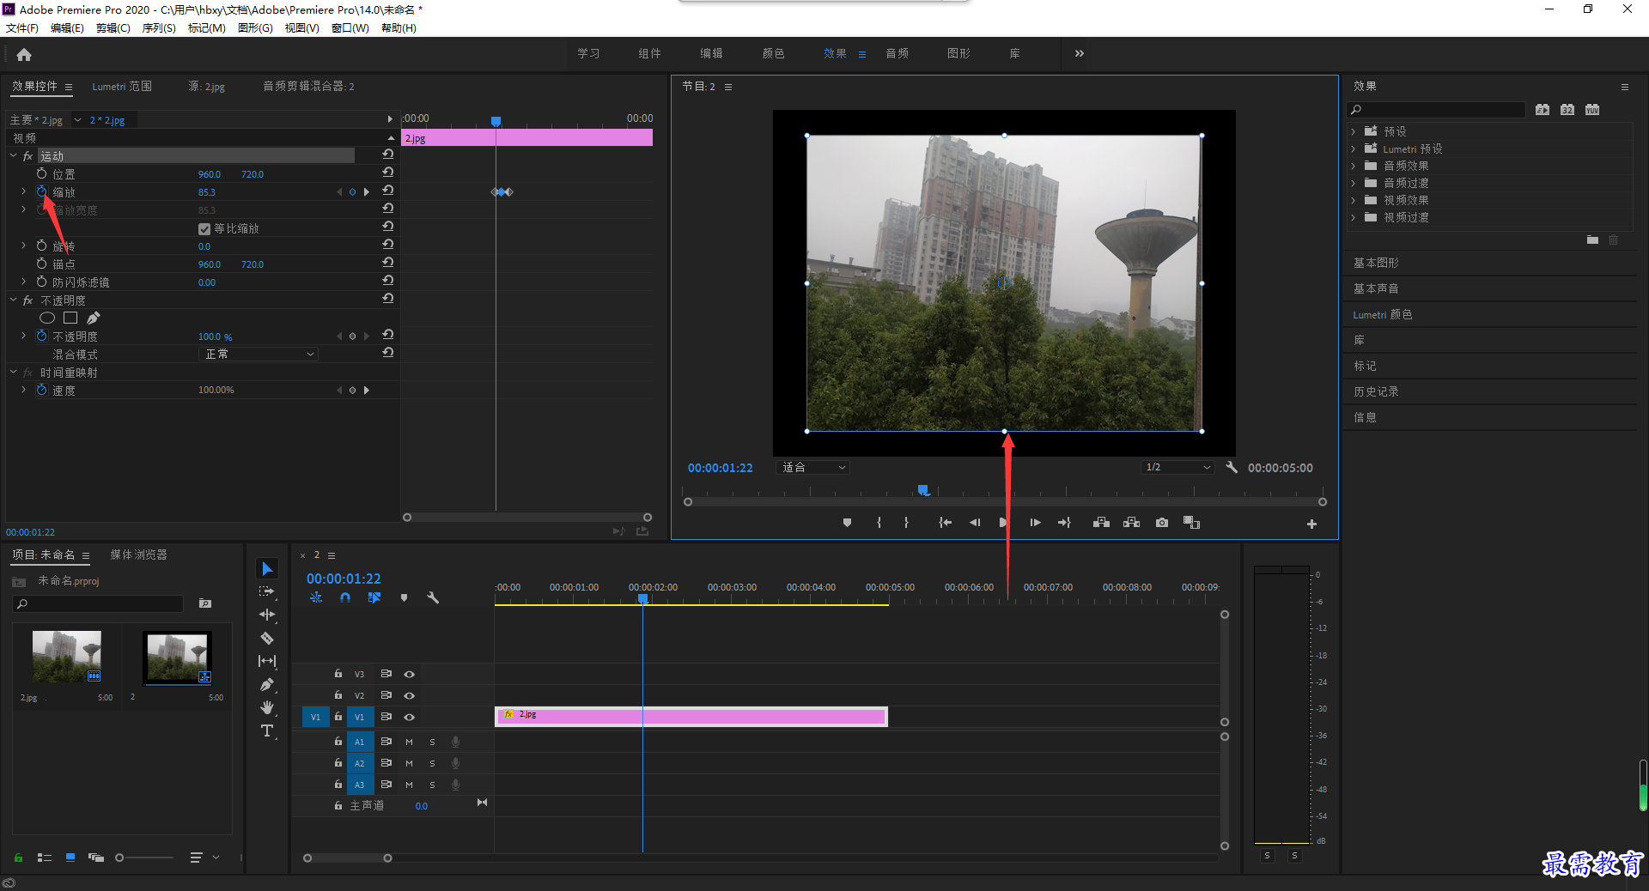The image size is (1649, 891).
Task: Create ellipse mask for opacity
Action: [x=47, y=318]
